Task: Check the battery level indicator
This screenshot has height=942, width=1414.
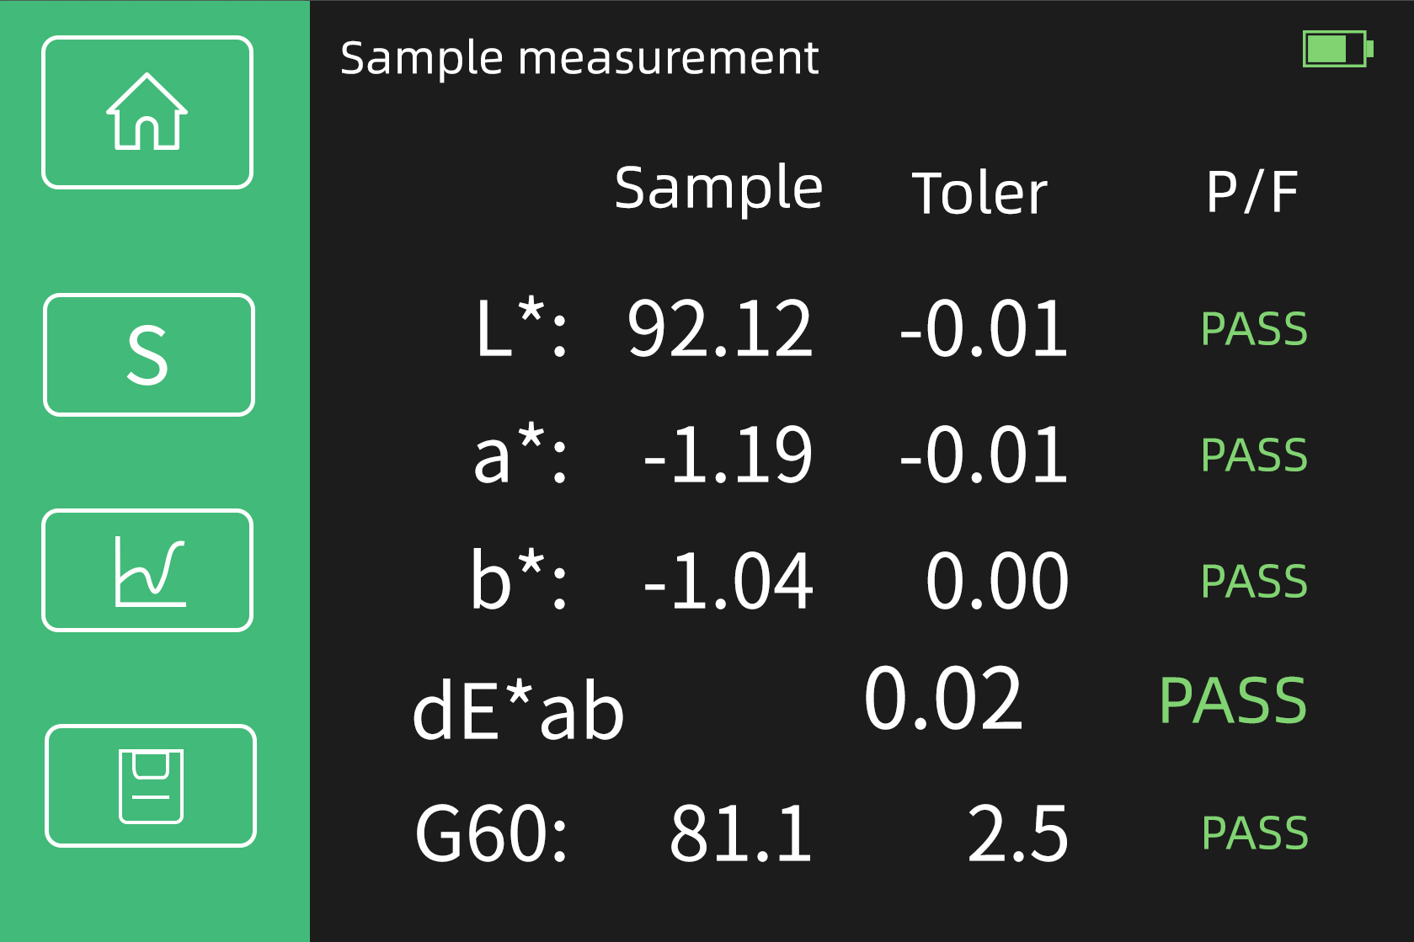Action: [x=1337, y=49]
